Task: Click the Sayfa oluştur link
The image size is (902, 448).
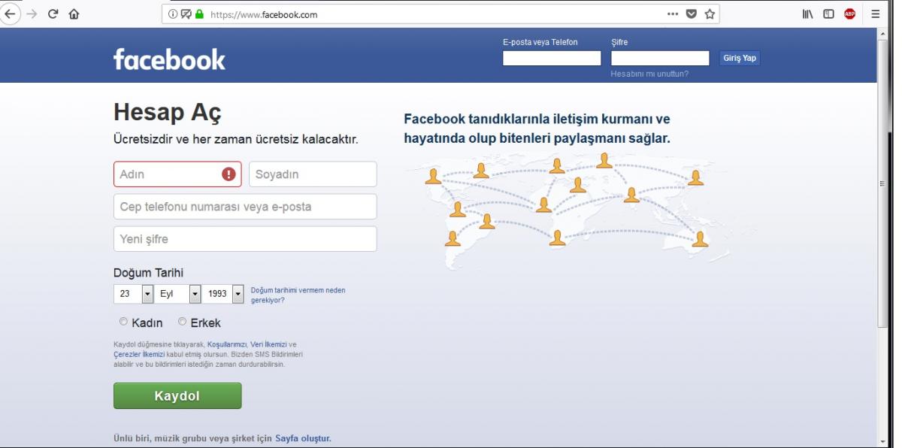Action: 303,437
